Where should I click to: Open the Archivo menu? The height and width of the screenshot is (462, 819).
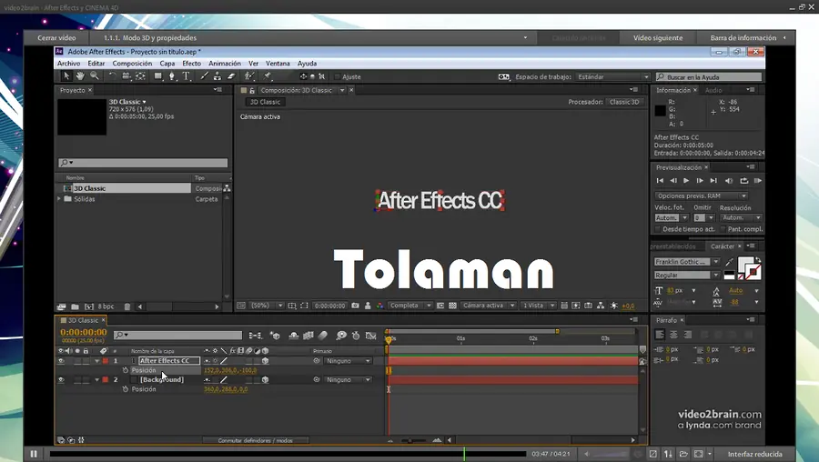pyautogui.click(x=69, y=63)
